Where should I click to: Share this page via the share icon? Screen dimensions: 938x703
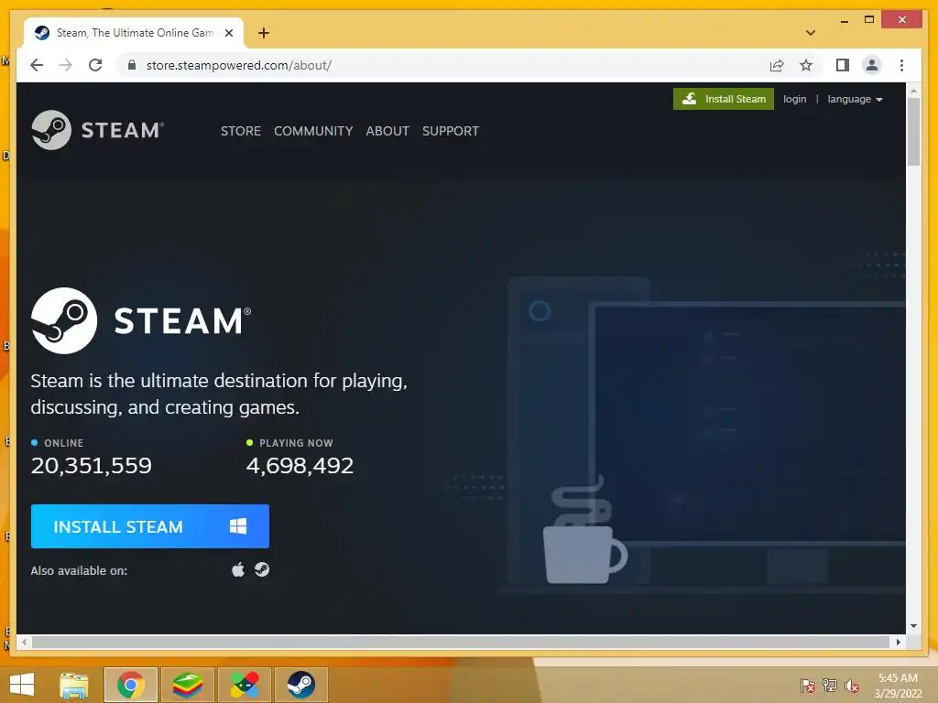[x=777, y=65]
